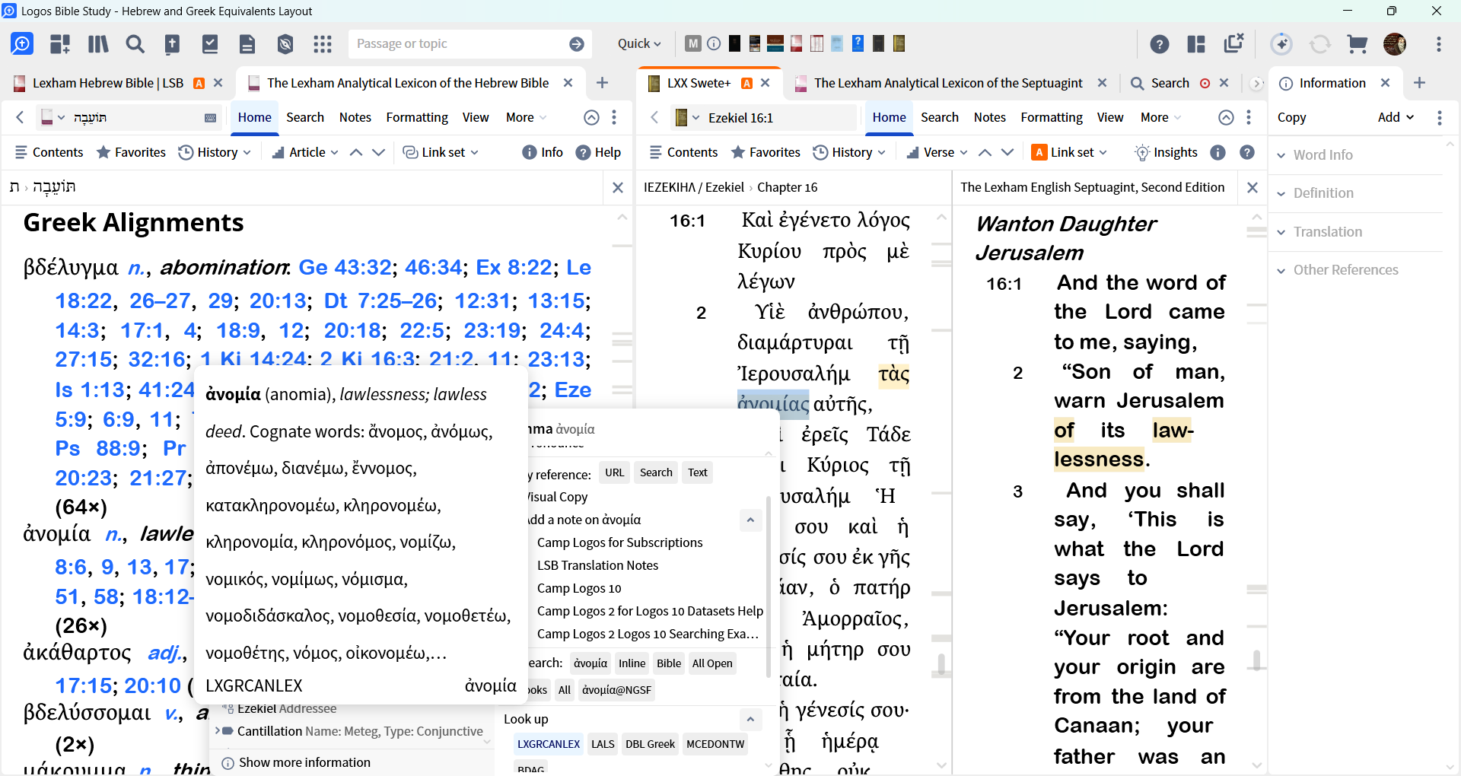Expand the Definition section
The image size is (1461, 776).
point(1316,193)
